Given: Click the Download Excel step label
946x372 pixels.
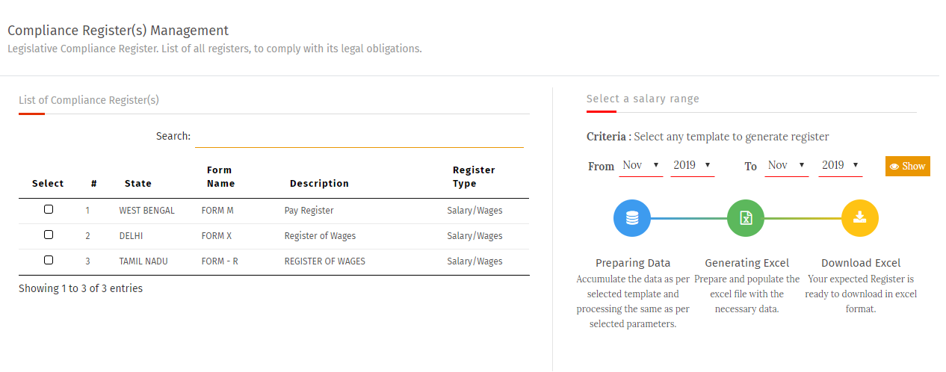Looking at the screenshot, I should point(861,263).
